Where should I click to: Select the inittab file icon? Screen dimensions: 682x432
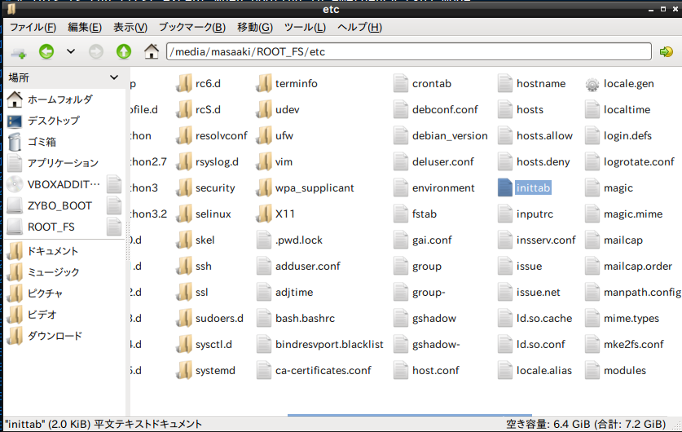coord(505,187)
